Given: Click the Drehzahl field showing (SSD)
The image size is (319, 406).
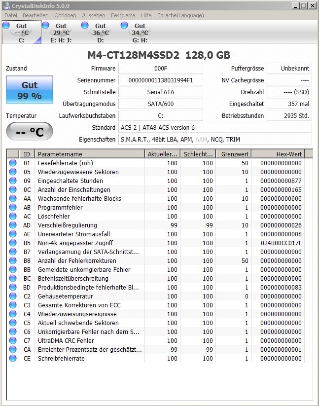Looking at the screenshot, I should click(x=289, y=92).
